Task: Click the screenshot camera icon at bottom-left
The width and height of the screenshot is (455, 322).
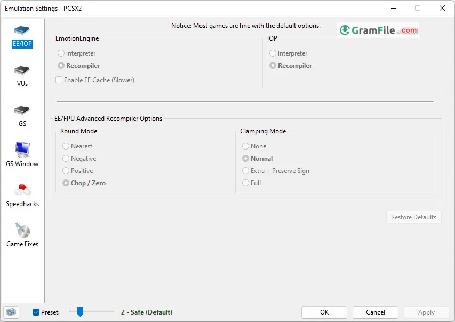Action: [x=11, y=312]
